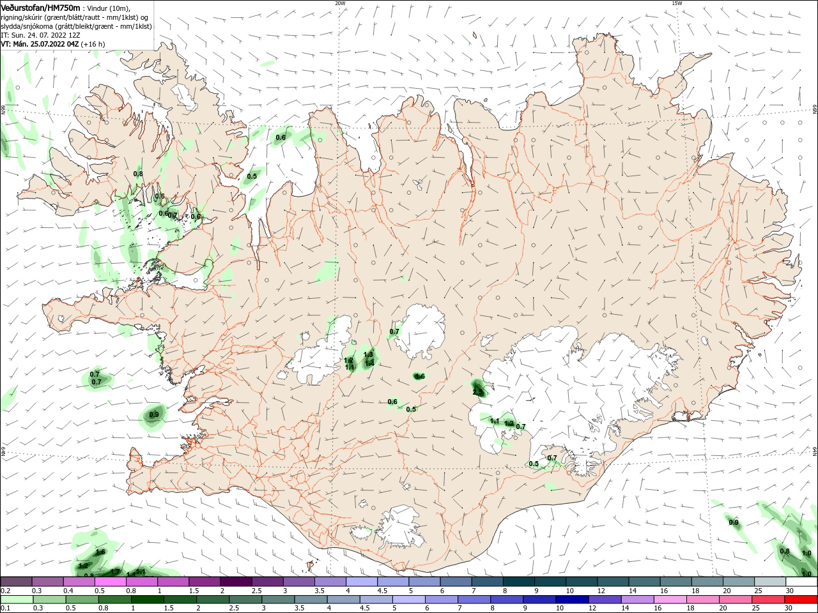Screen dimensions: 818x613
Task: Pick upper-row legend swatch starting at 6
Action: tap(456, 582)
